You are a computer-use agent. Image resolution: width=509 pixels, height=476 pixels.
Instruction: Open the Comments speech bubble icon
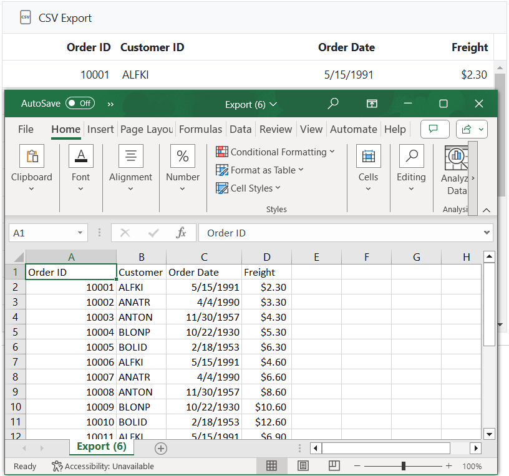(435, 129)
